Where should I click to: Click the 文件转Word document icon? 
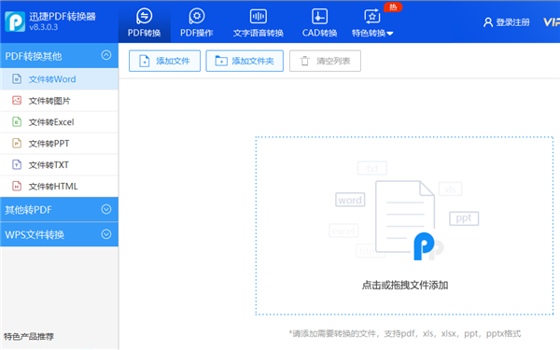click(17, 79)
